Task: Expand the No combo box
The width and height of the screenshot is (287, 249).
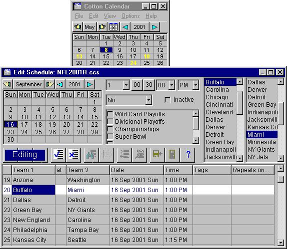Action: pos(148,100)
